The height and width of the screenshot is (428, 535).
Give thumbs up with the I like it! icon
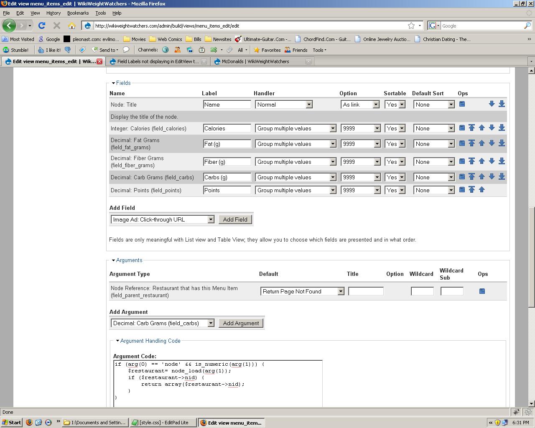pyautogui.click(x=42, y=50)
